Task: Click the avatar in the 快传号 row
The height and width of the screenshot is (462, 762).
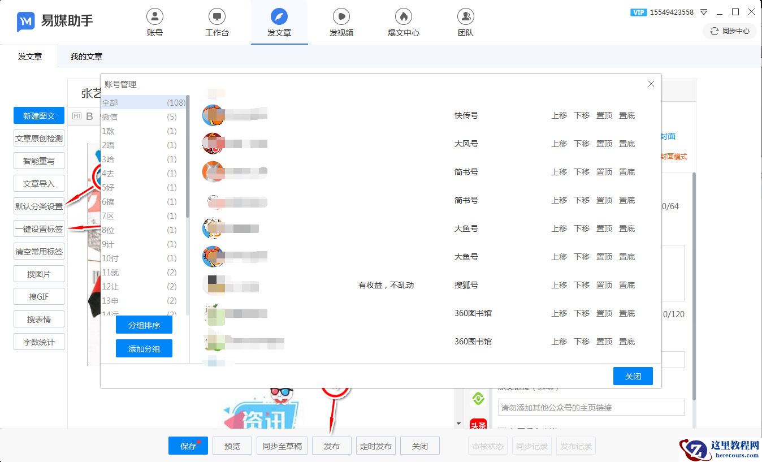Action: point(213,115)
